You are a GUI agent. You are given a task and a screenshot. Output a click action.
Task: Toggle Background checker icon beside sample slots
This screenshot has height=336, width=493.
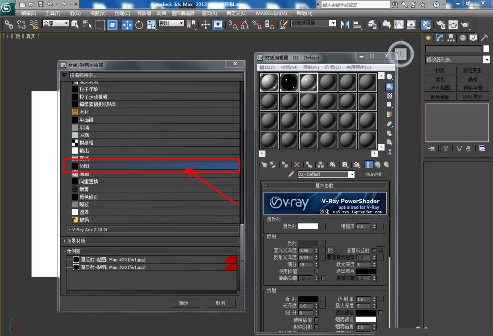389,96
